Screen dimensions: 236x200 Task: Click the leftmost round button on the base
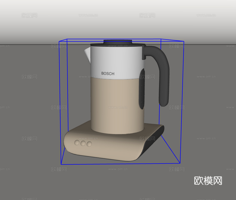click(77, 142)
